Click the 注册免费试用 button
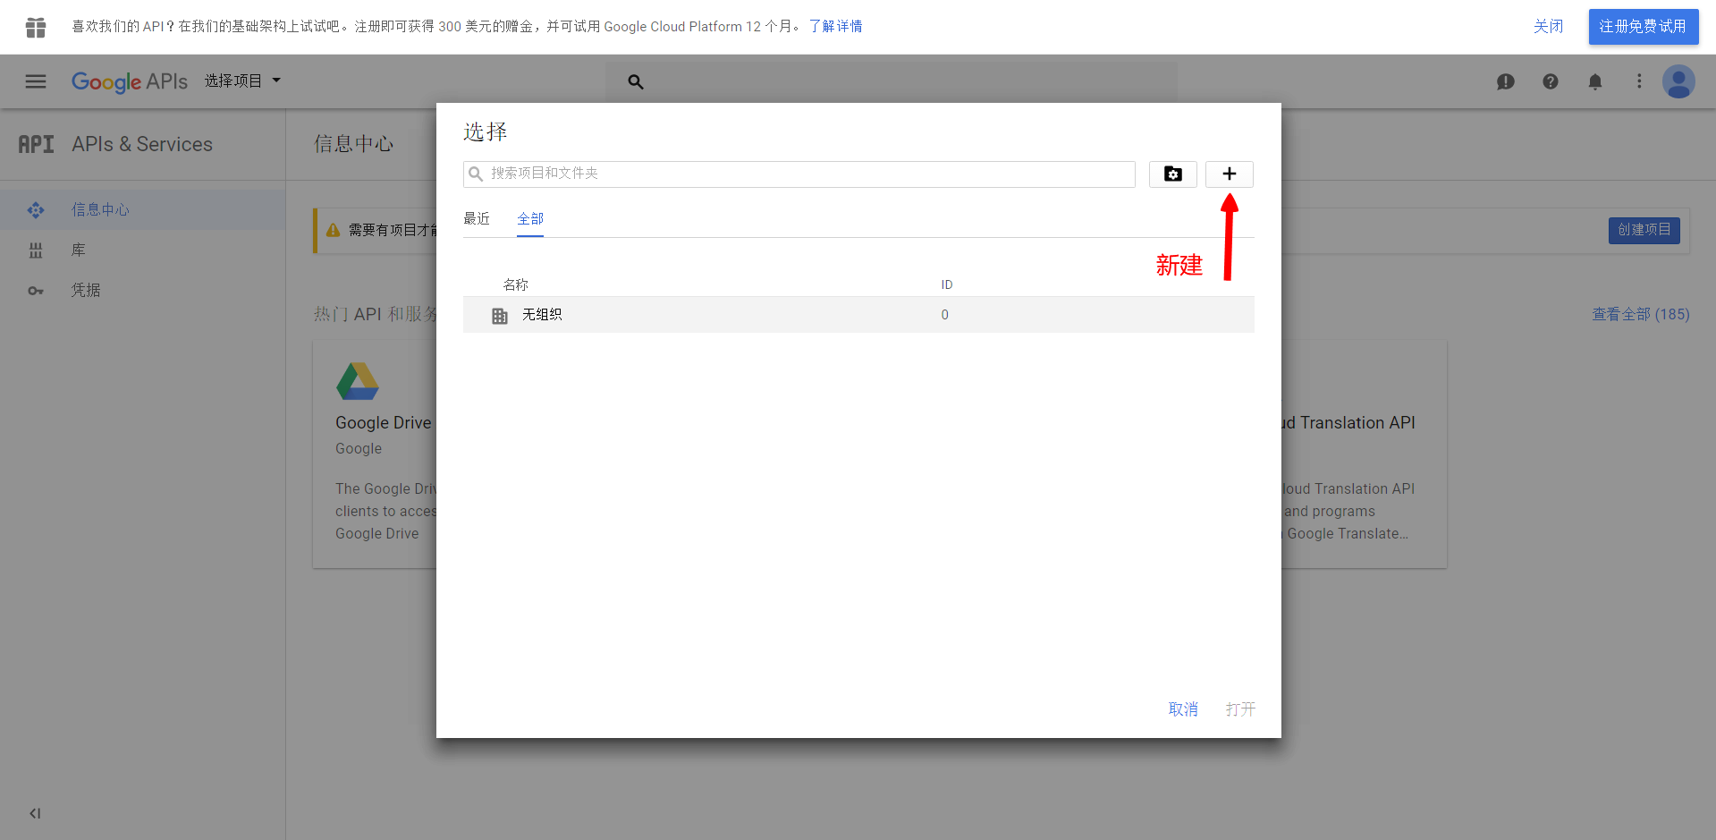 [1643, 27]
